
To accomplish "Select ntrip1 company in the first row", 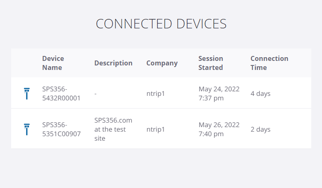I will pos(155,94).
